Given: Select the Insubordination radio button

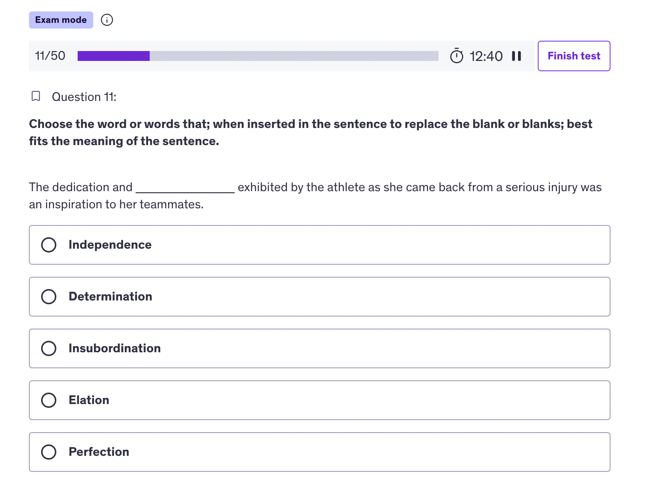Looking at the screenshot, I should tap(49, 348).
